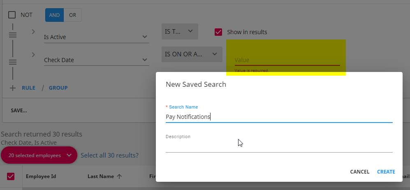
Task: Click the Description input field
Action: tap(279, 146)
